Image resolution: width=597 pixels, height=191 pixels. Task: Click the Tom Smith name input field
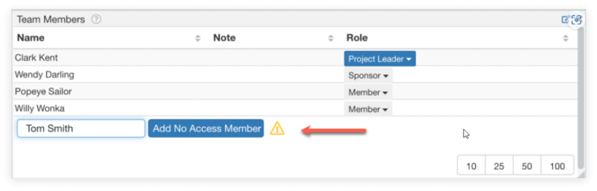click(x=81, y=128)
